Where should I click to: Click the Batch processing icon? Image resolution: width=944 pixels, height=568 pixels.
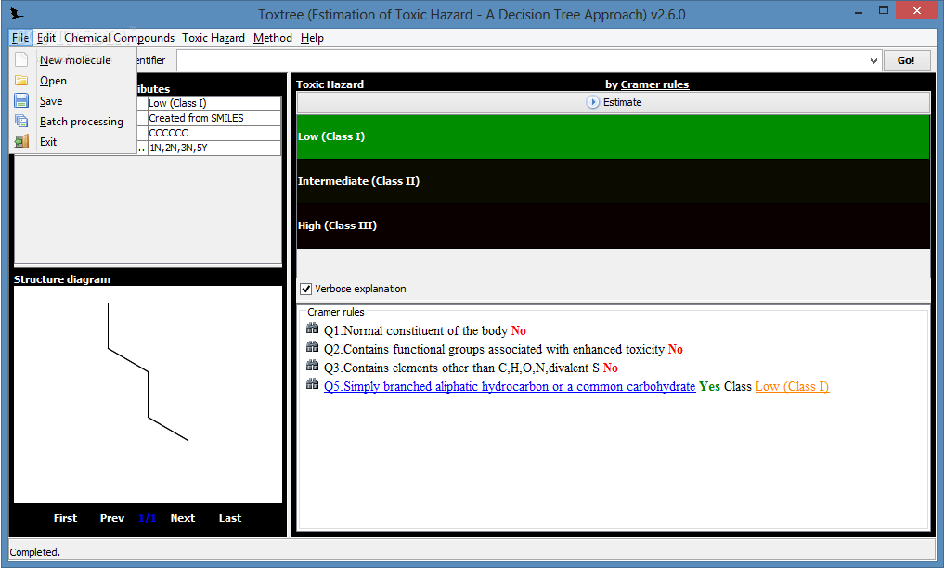tap(21, 121)
